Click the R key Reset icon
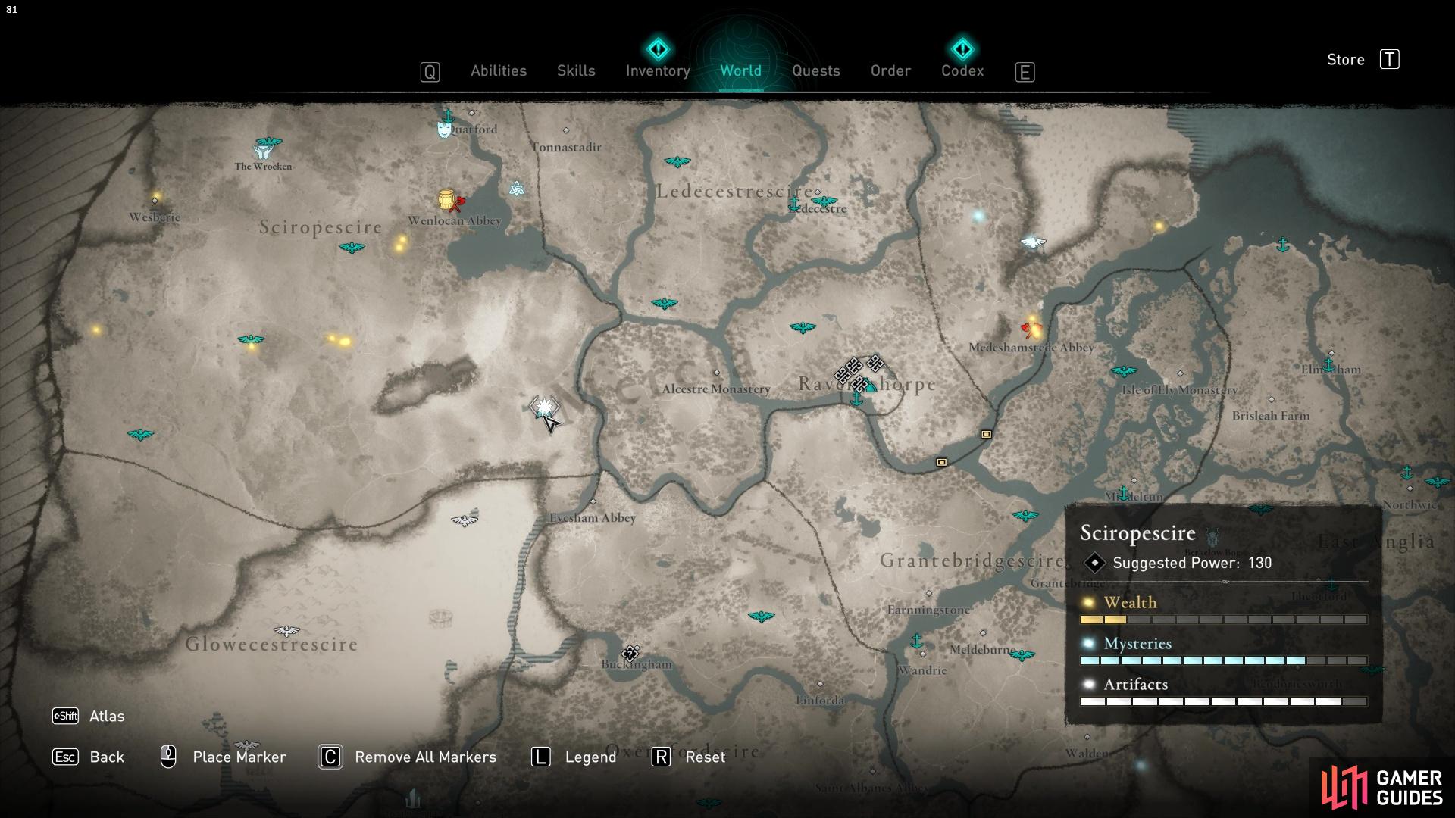Screen dimensions: 1455x818 661,757
